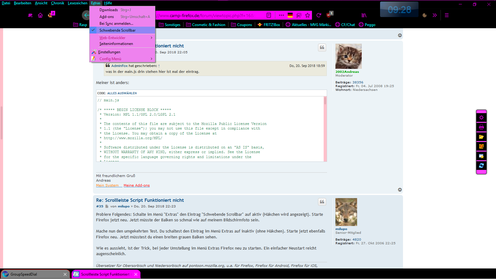Click the blue sync arrows sidebar icon
The width and height of the screenshot is (496, 279).
click(x=481, y=166)
